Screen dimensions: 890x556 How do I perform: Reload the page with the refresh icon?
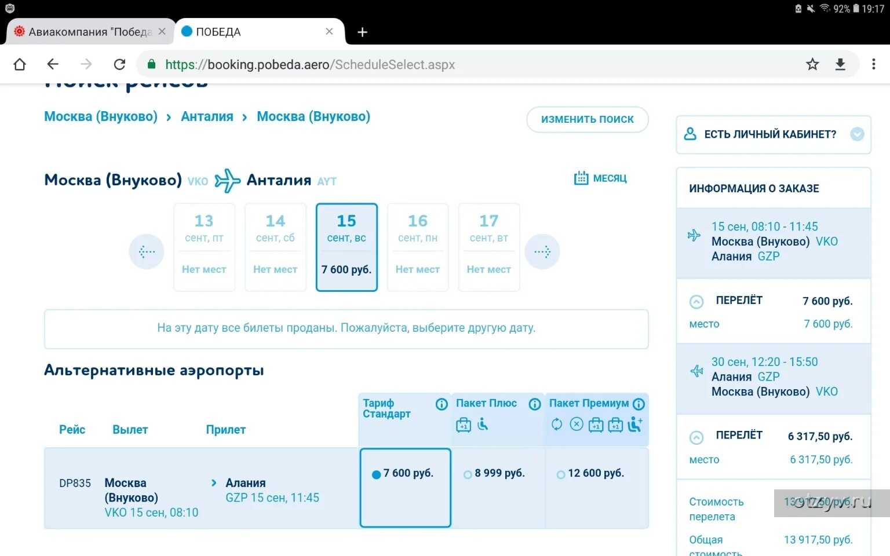[119, 64]
